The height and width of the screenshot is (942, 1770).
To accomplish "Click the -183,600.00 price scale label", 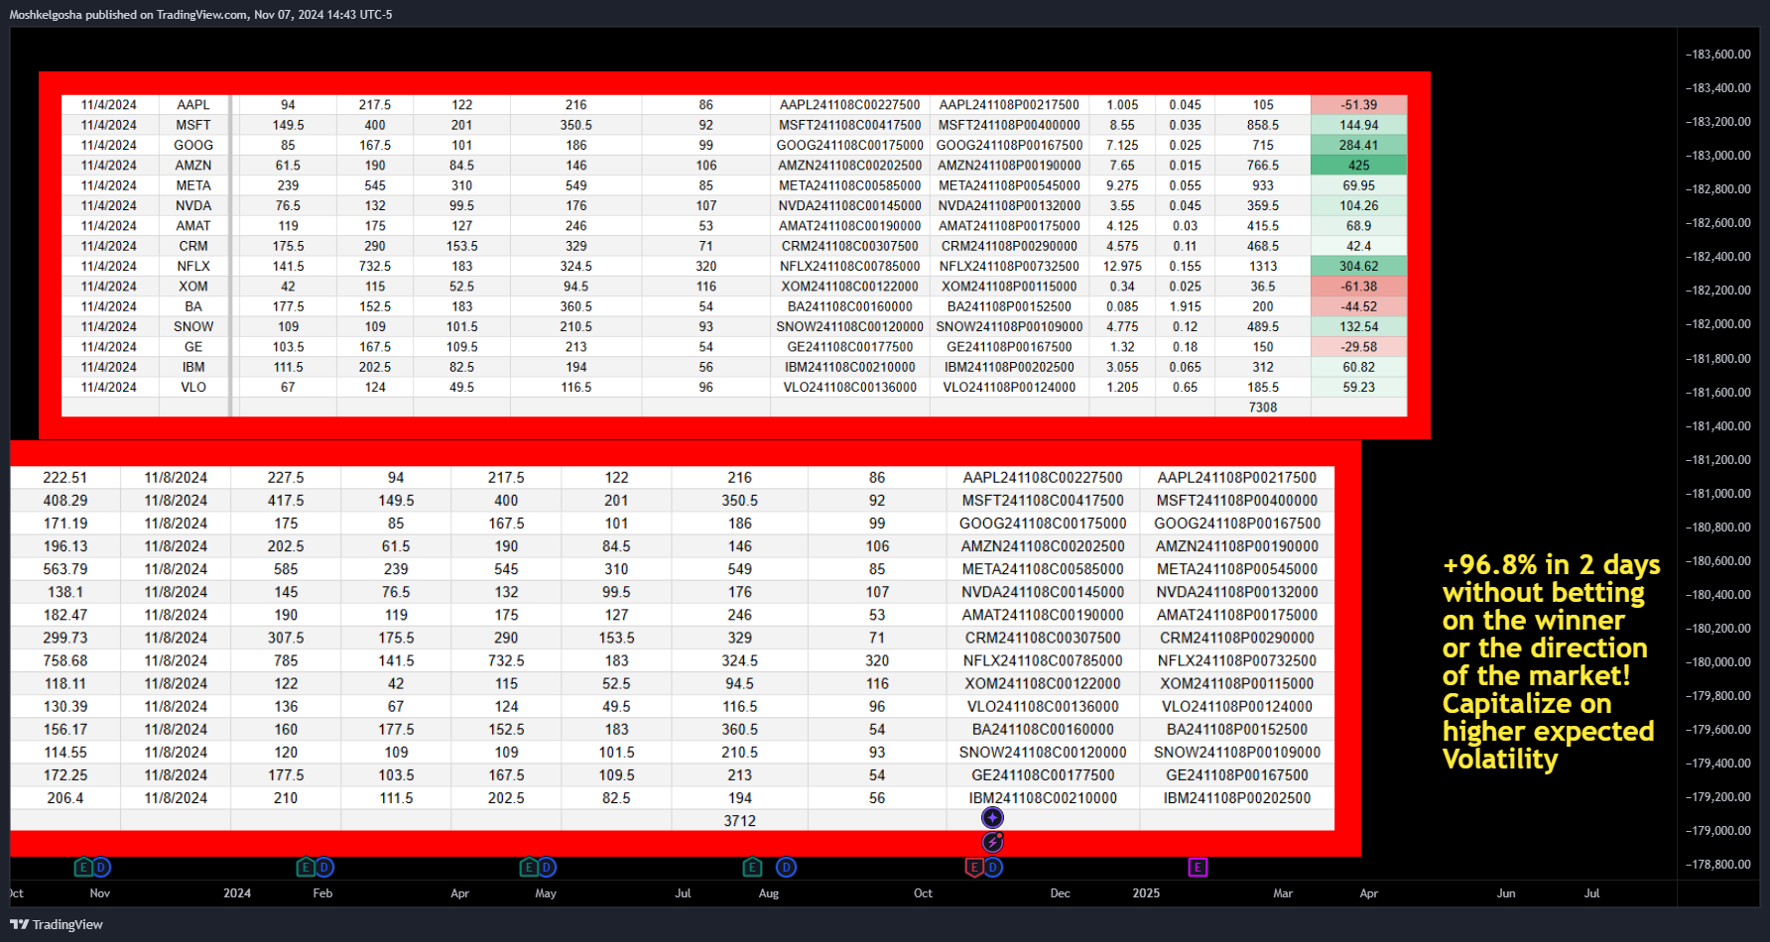I will pyautogui.click(x=1717, y=55).
